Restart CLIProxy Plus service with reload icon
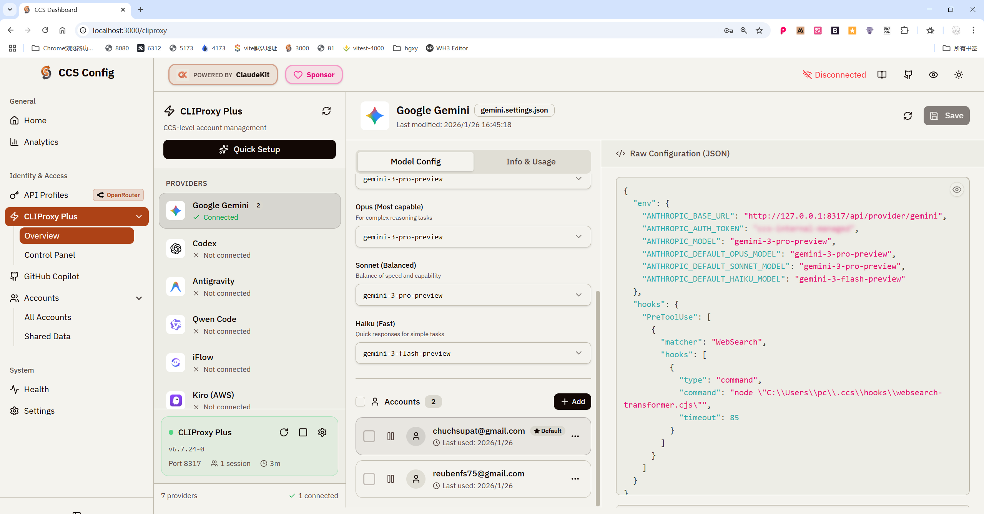 284,432
